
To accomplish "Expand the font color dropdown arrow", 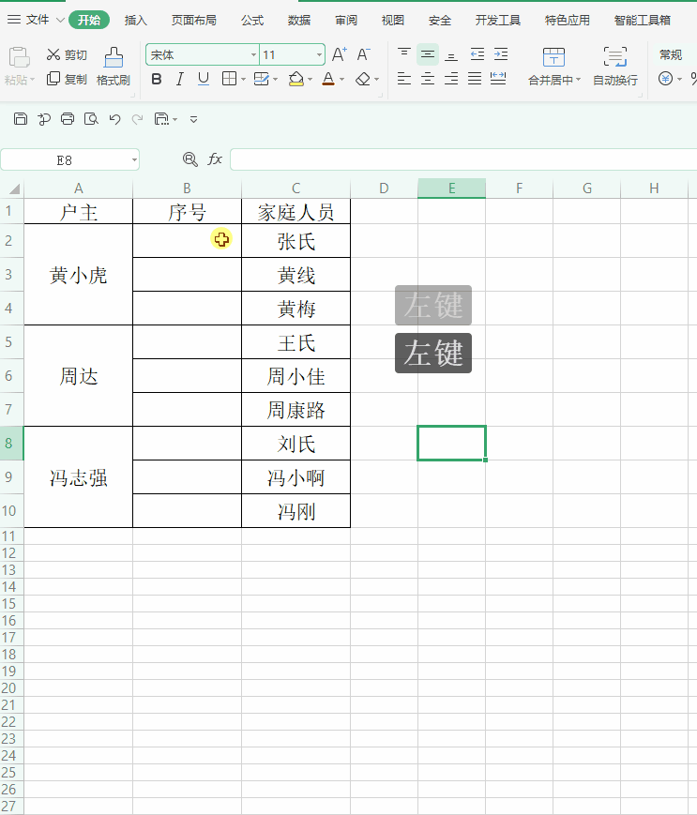I will coord(342,80).
